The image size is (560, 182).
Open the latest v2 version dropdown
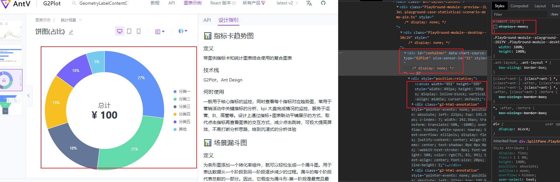(287, 3)
